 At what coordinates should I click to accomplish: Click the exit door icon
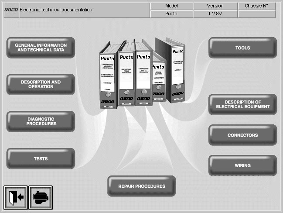16,197
